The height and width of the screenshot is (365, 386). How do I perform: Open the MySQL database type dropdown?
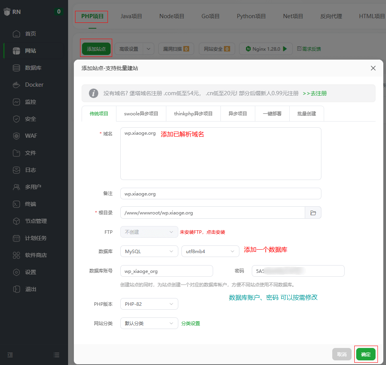[149, 251]
